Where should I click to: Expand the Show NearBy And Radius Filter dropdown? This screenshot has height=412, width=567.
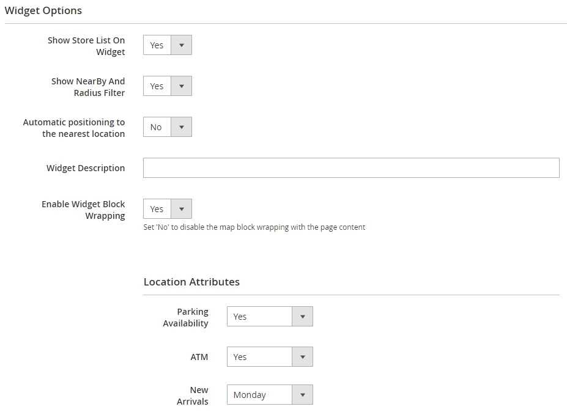[168, 86]
